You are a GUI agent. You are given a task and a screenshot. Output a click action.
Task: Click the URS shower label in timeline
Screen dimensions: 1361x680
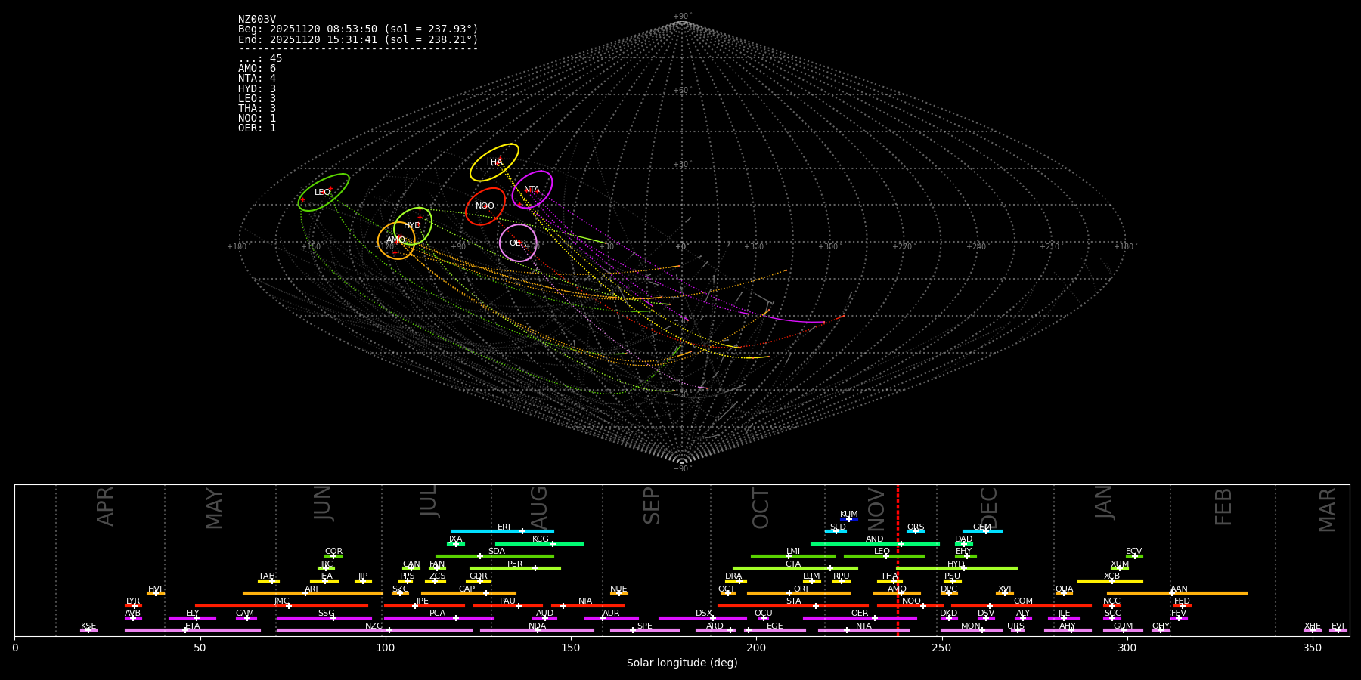coord(1016,626)
